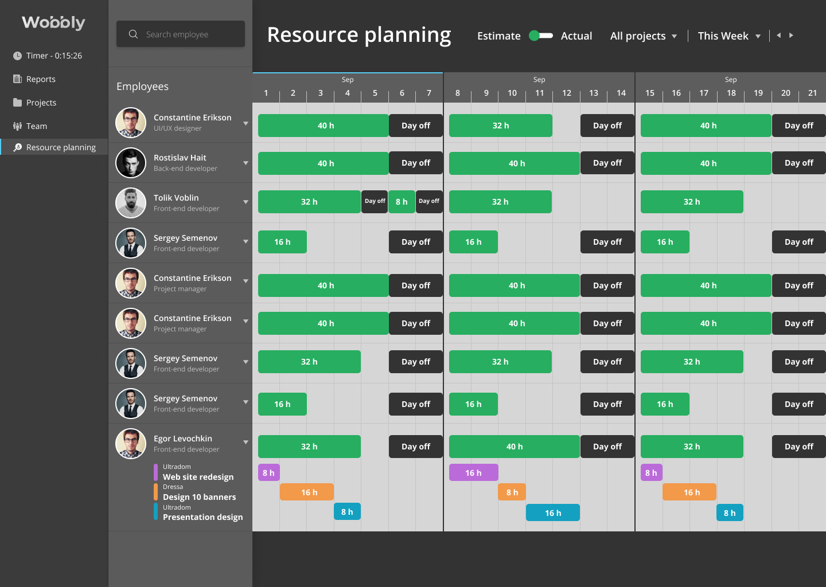Open the Timer from the sidebar
The image size is (826, 587).
pyautogui.click(x=17, y=55)
